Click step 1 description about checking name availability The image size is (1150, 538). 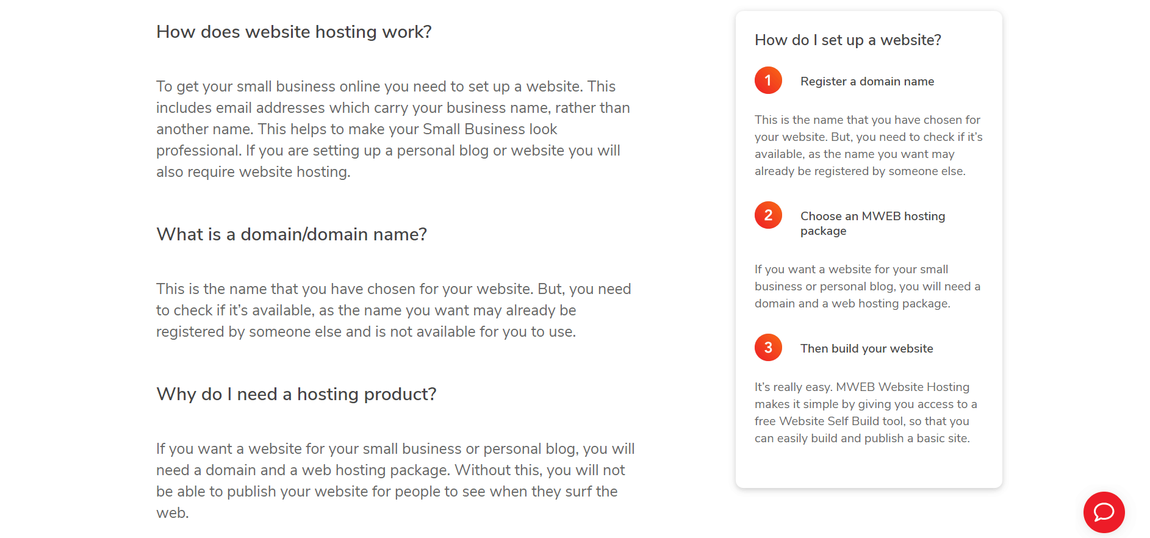click(869, 145)
